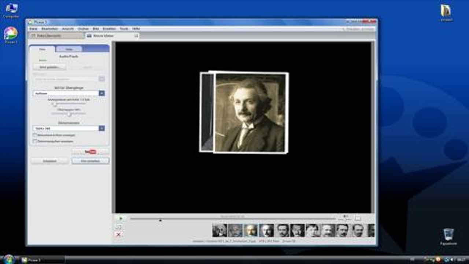The width and height of the screenshot is (469, 264).
Task: Open the Picasa 3 desktop shortcut
Action: [x=11, y=36]
